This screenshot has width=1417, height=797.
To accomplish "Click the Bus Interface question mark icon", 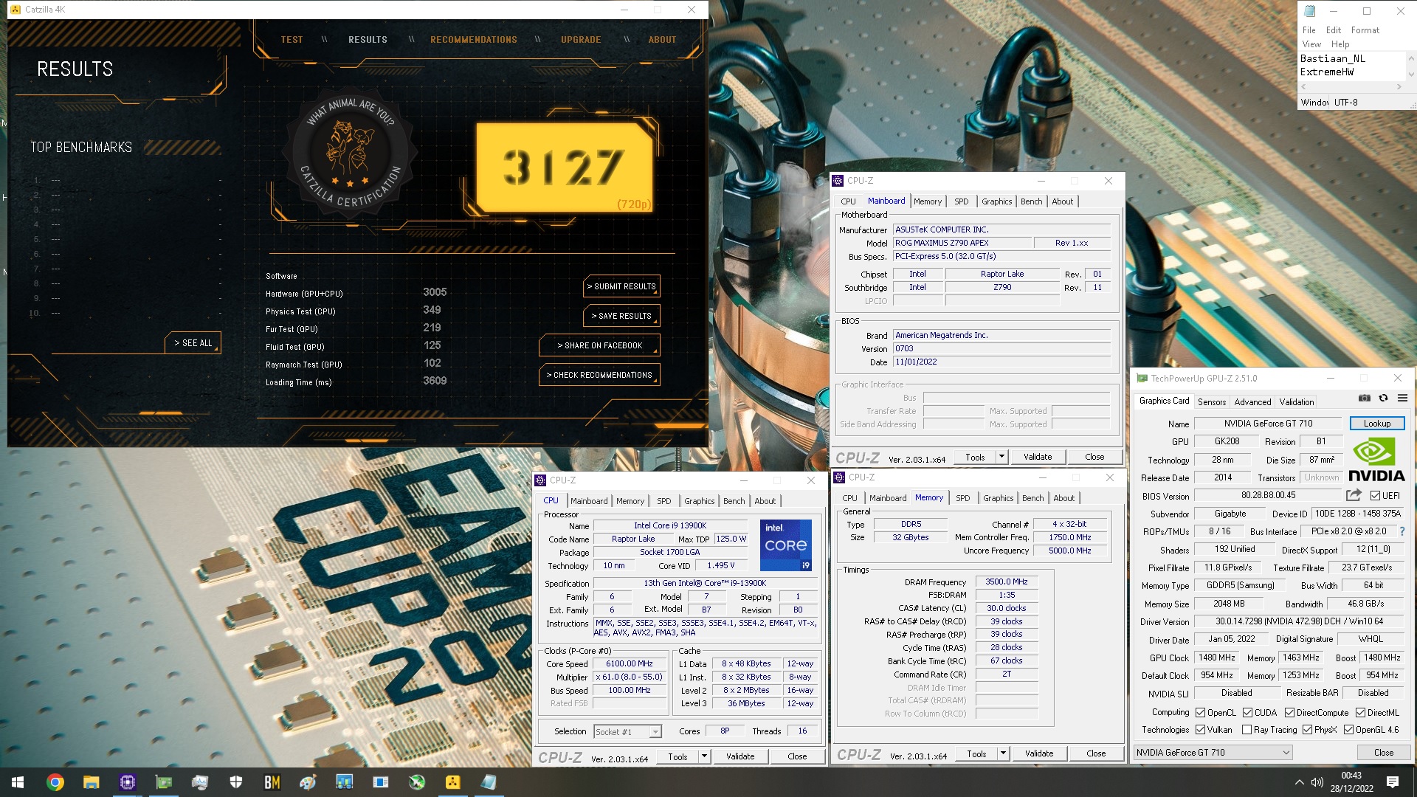I will coord(1402,531).
